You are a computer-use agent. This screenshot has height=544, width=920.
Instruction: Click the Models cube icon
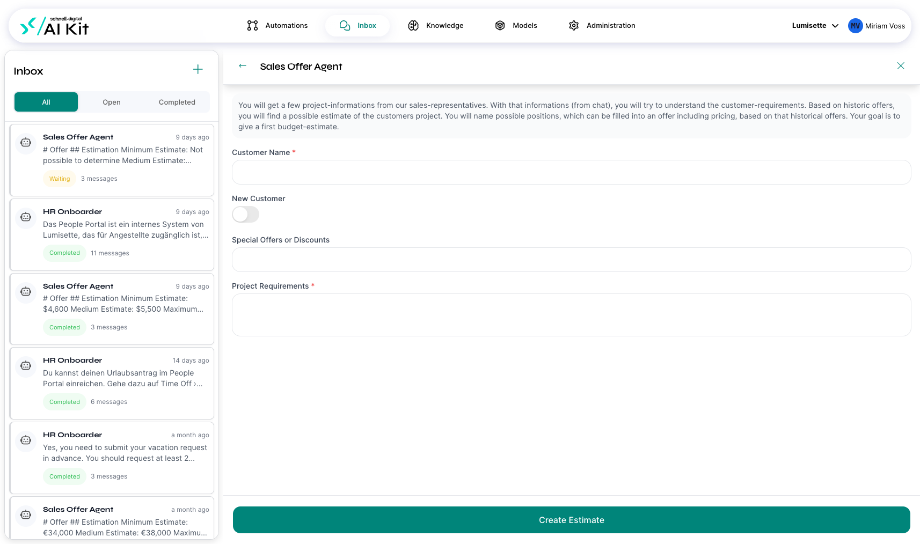click(x=500, y=25)
